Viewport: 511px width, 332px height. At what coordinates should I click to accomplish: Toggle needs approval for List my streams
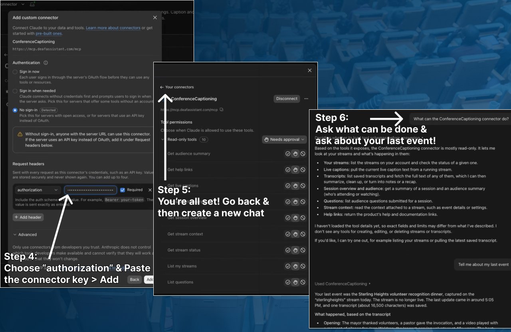(295, 266)
